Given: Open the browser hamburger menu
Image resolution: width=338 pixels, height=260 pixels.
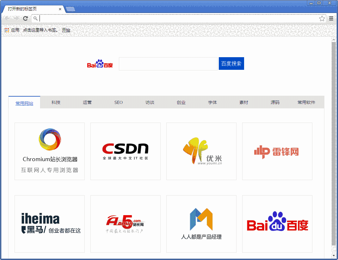Looking at the screenshot, I should pos(331,19).
